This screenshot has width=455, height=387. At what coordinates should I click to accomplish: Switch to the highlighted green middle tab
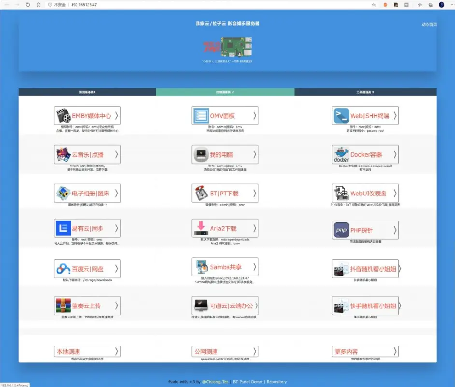pos(225,92)
